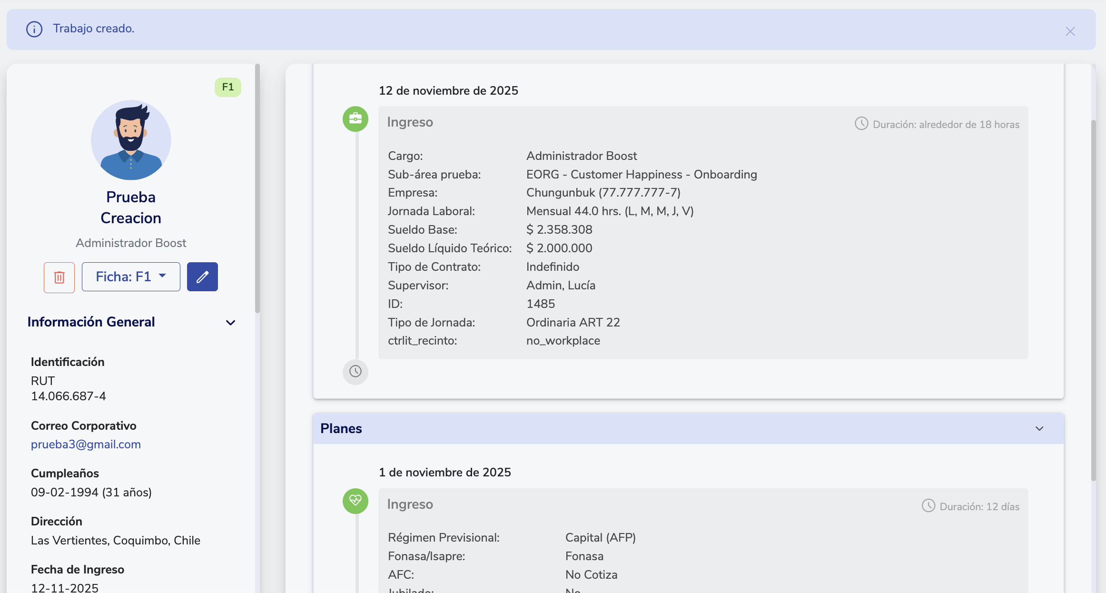The image size is (1106, 593).
Task: Click the clock icon beside 18 horas duration
Action: 861,124
